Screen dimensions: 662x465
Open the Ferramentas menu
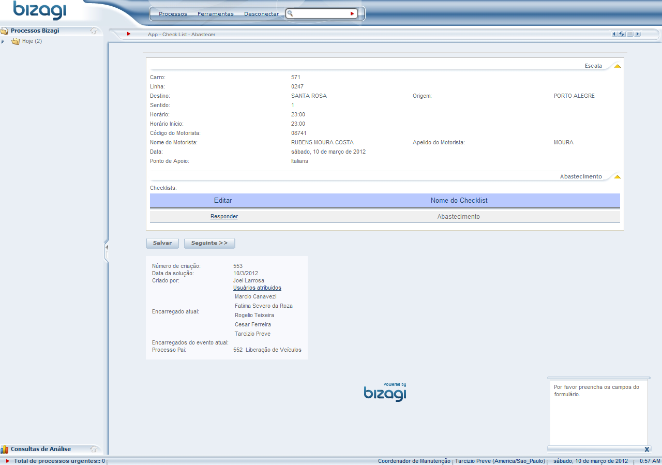pyautogui.click(x=216, y=14)
